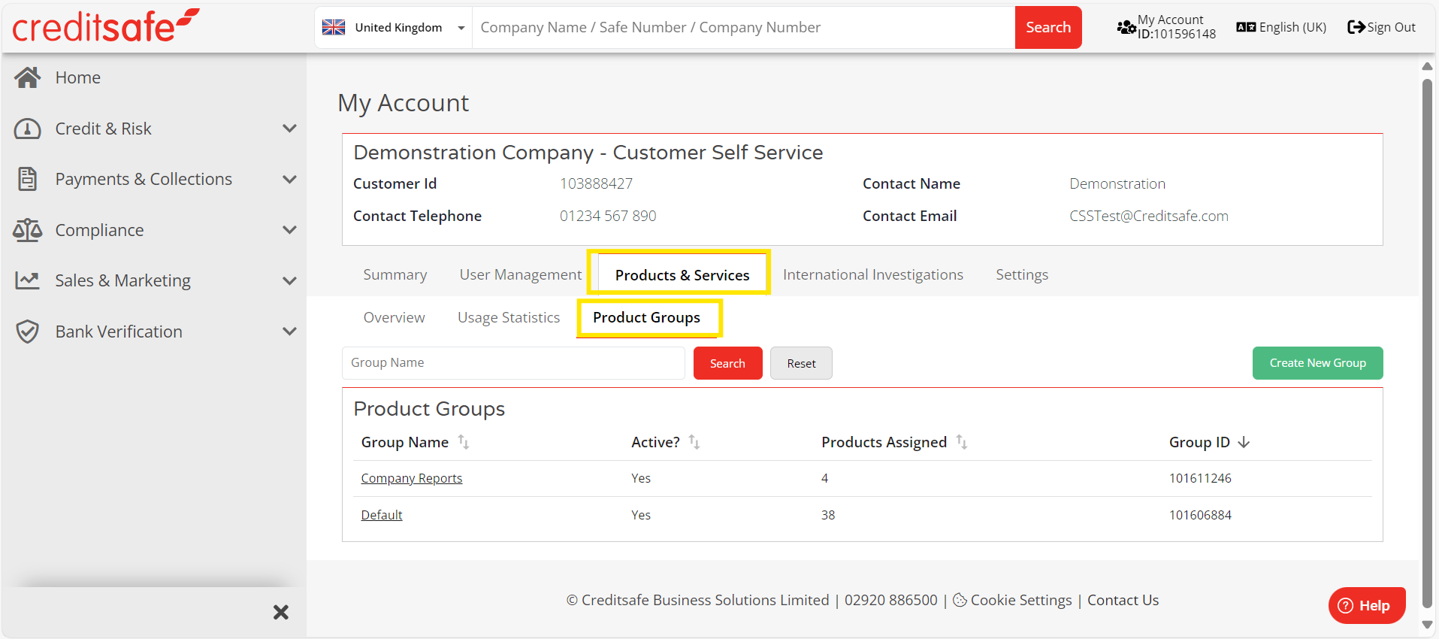The width and height of the screenshot is (1439, 639).
Task: Click the Credit & Risk gauge icon
Action: (28, 129)
